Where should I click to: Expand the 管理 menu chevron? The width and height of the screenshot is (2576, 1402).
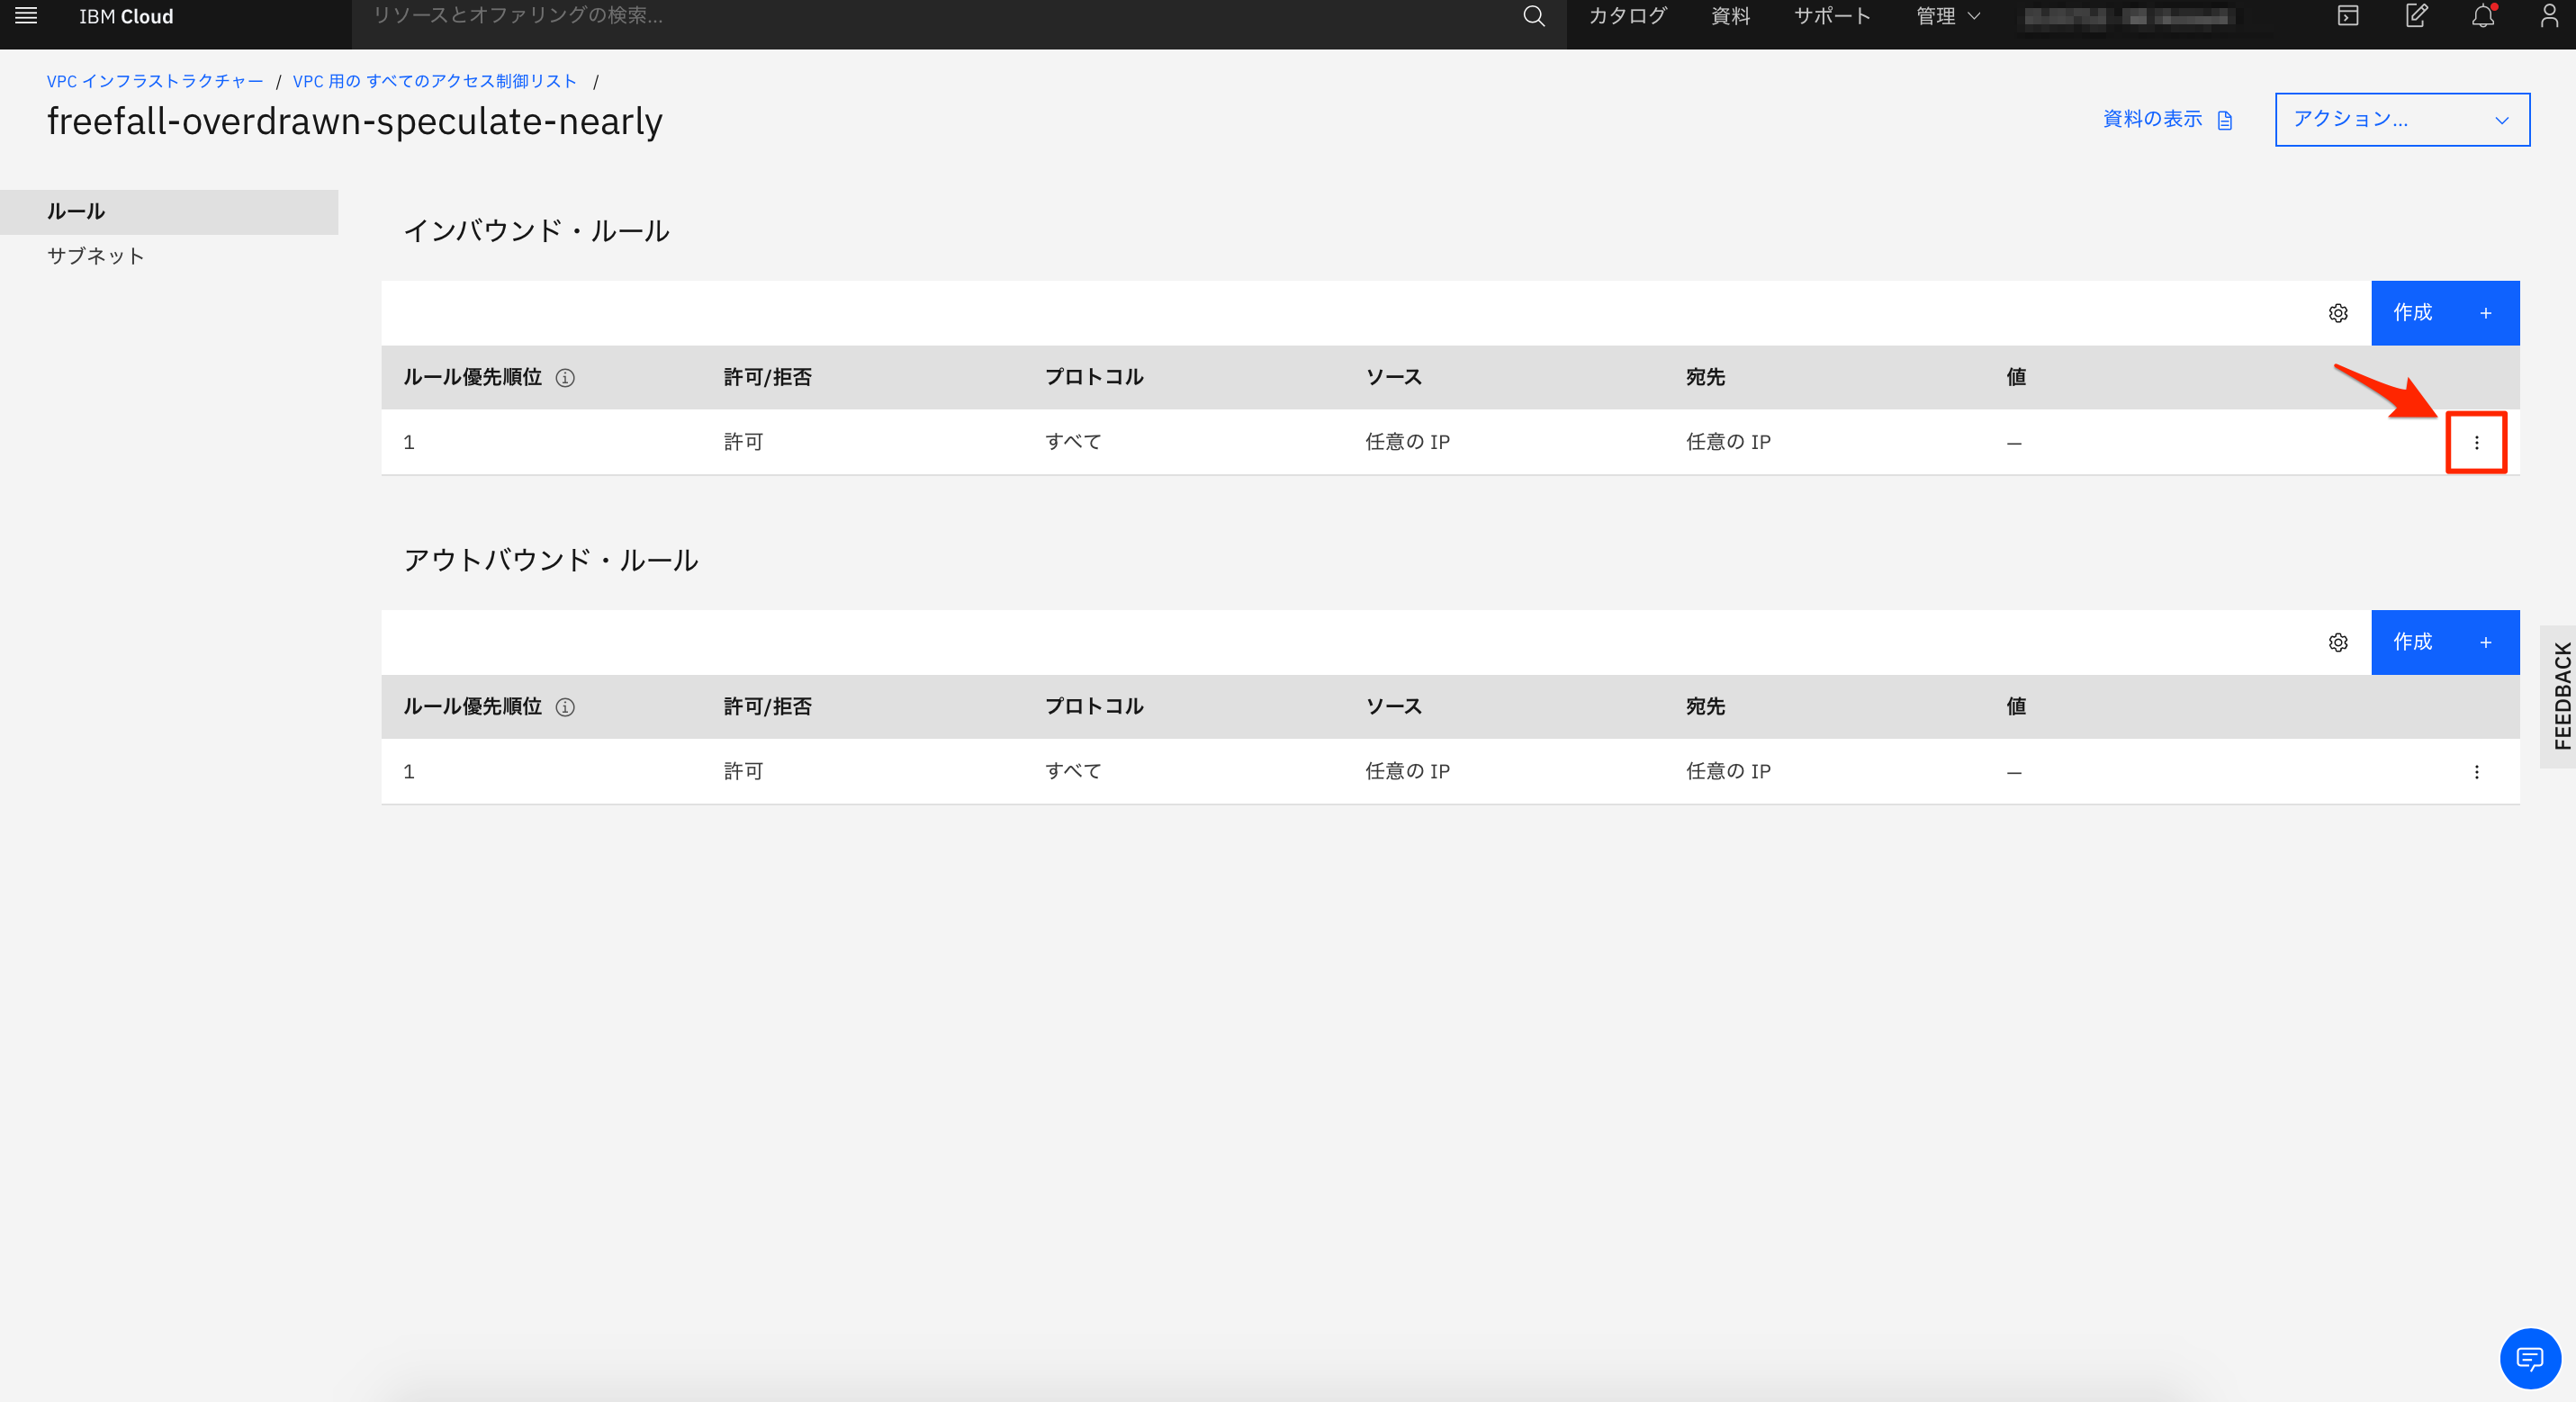click(x=1975, y=16)
